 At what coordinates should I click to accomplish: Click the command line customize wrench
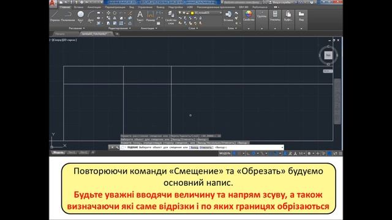tap(117, 147)
